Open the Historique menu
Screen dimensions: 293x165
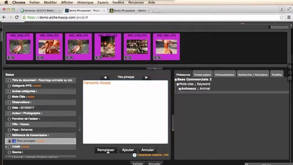click(x=85, y=2)
